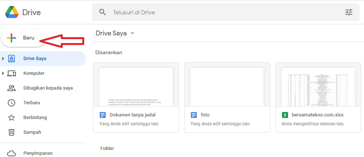Viewport: 364px width, 157px height.
Task: Open the Sampah section
Action: click(43, 132)
